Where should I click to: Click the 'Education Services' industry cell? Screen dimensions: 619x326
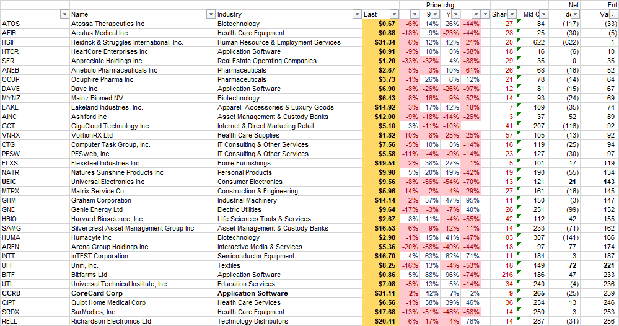(x=289, y=284)
